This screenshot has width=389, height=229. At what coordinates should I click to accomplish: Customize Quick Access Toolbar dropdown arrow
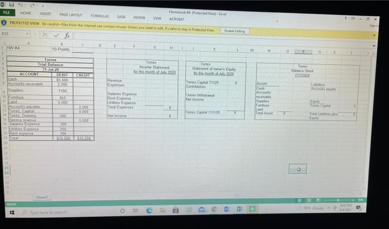click(x=42, y=6)
